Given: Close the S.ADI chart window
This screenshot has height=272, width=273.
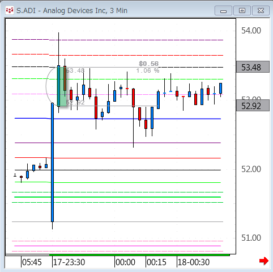Looking at the screenshot, I should [x=261, y=11].
